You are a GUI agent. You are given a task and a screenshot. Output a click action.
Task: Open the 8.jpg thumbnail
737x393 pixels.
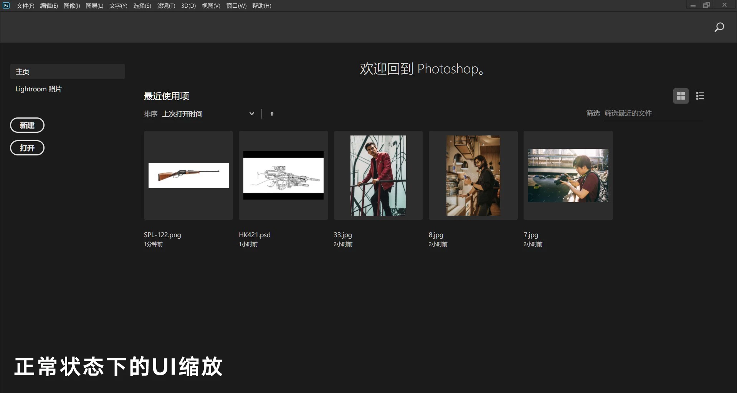pyautogui.click(x=473, y=175)
